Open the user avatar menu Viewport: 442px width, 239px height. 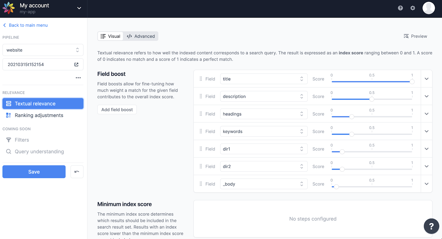pyautogui.click(x=429, y=8)
